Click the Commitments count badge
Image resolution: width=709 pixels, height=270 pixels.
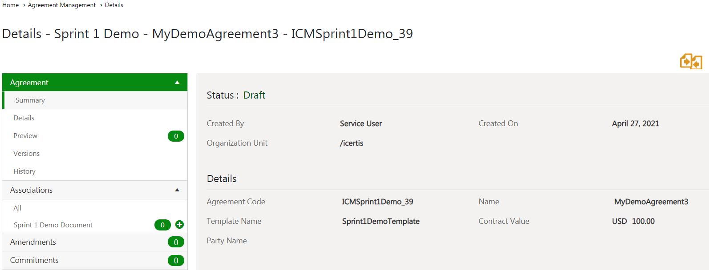point(176,261)
